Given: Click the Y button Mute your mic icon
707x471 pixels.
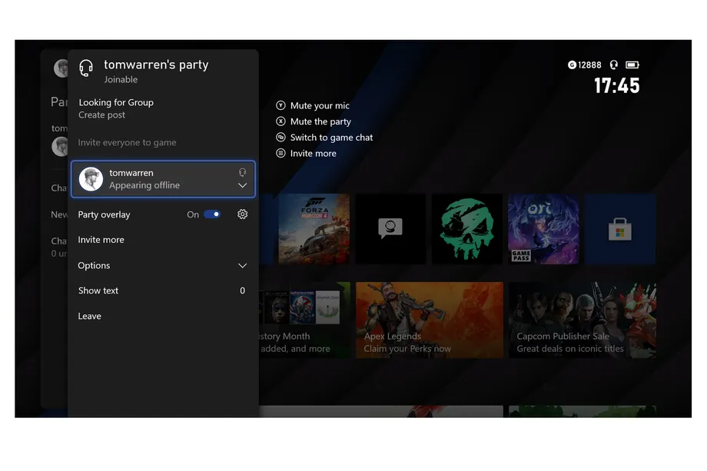Looking at the screenshot, I should point(280,105).
